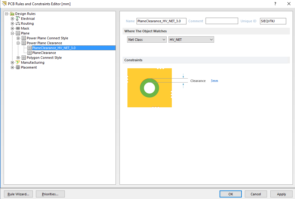Select PlaneClearance_HV_NET_3.0 rule in tree
295x199 pixels.
pyautogui.click(x=54, y=48)
